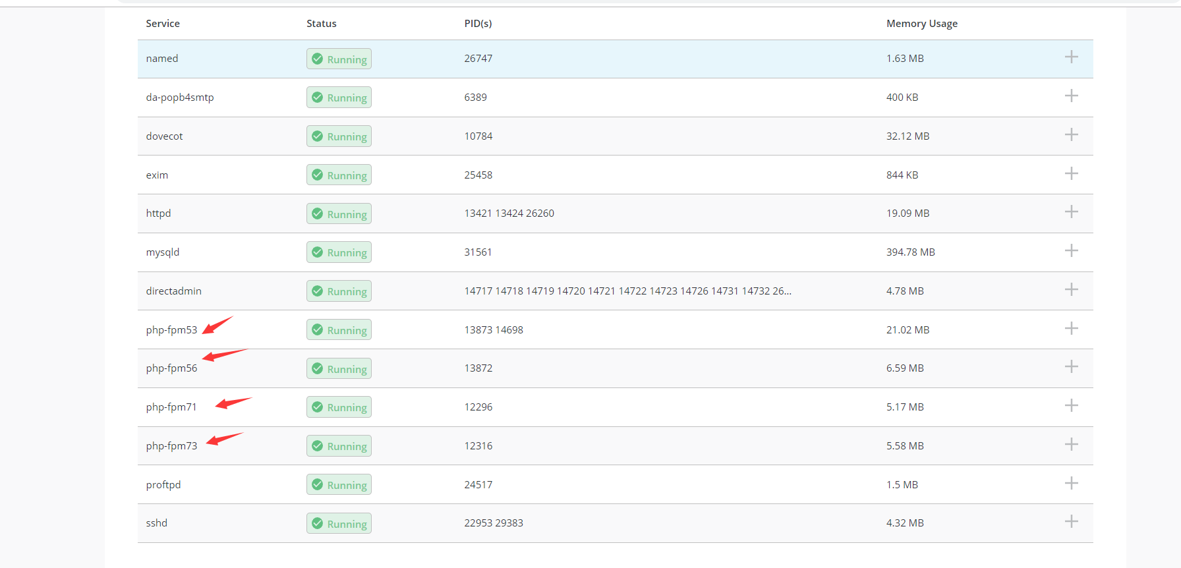
Task: Click PID 12296 in the php-fpm71 row
Action: click(x=478, y=407)
